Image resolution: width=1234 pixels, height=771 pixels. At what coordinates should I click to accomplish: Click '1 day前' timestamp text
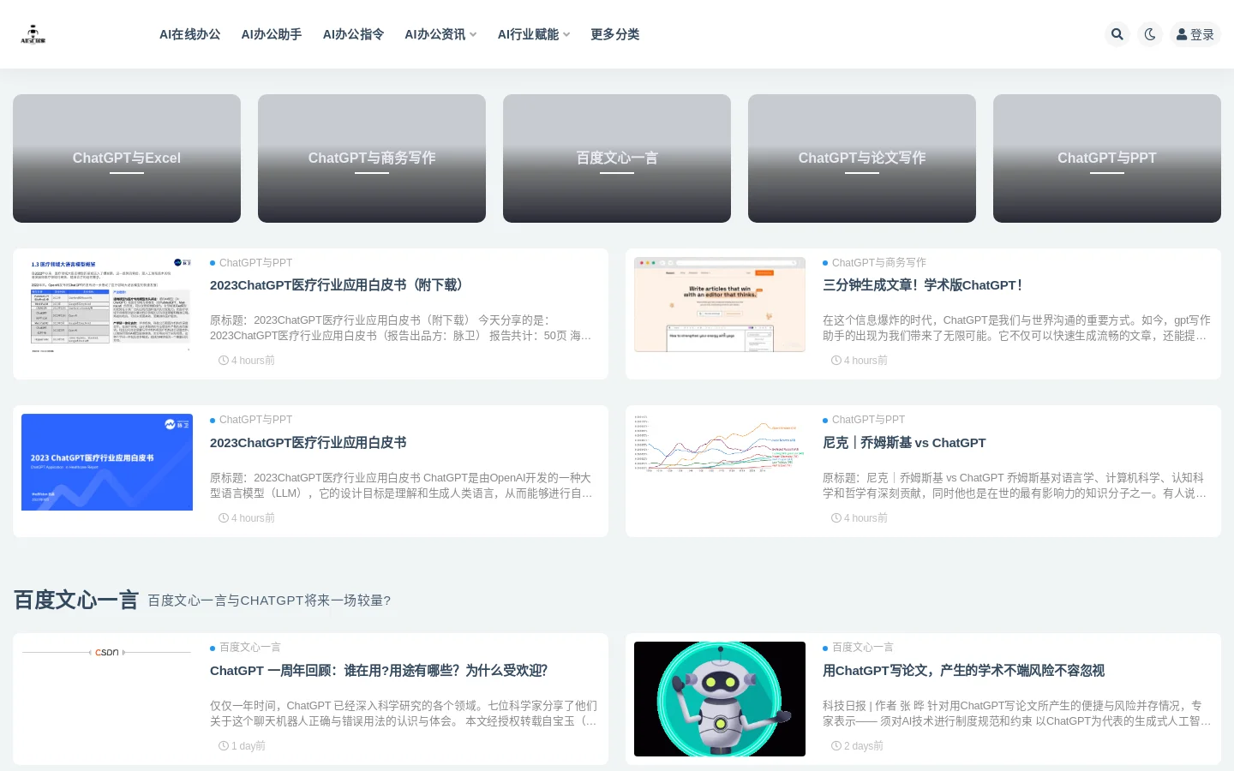click(x=243, y=746)
